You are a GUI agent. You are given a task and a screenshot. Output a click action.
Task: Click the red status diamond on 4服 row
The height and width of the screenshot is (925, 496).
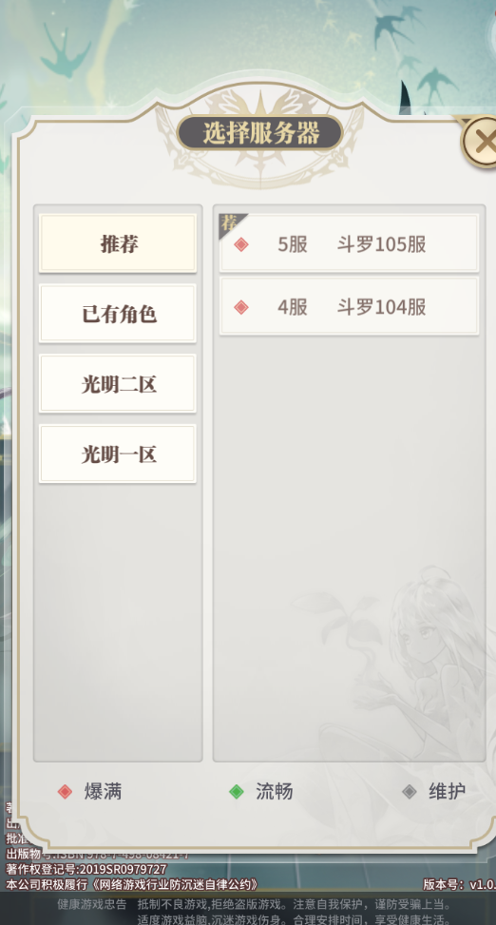[240, 307]
